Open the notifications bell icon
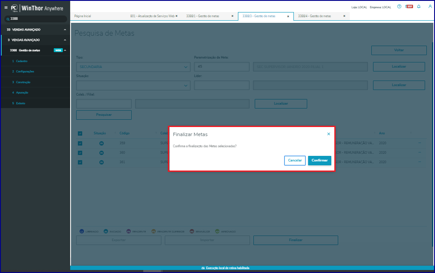This screenshot has width=435, height=273. (419, 6)
